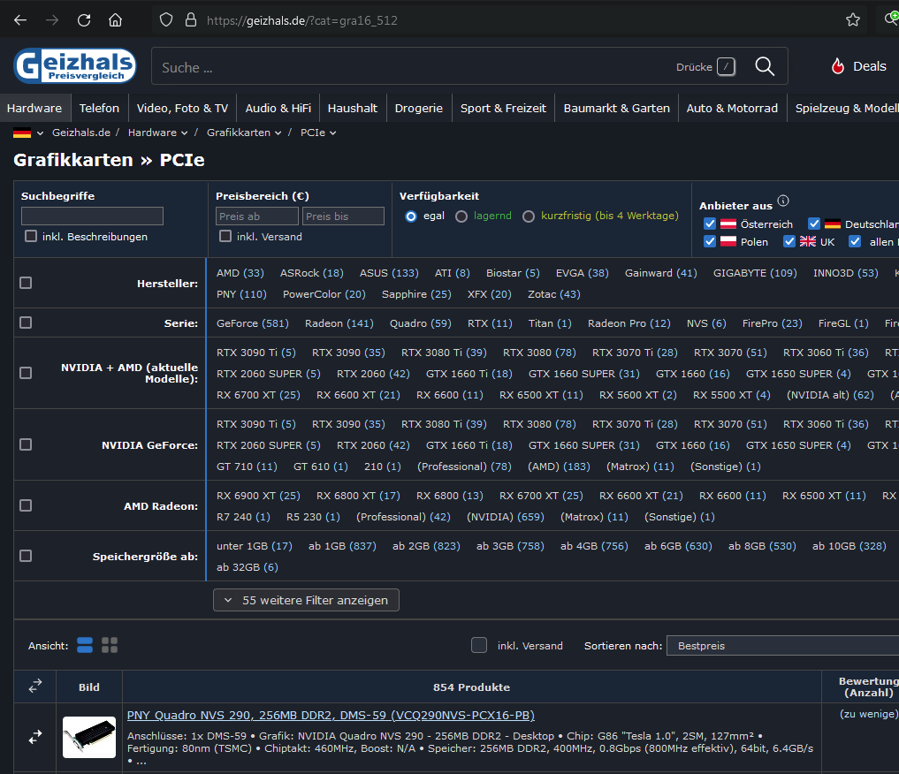Uncheck UK vendor checkbox

[789, 241]
